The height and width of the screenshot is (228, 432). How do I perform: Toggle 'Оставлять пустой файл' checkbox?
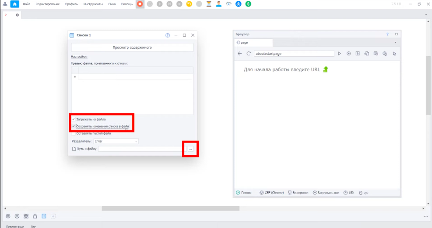point(74,133)
